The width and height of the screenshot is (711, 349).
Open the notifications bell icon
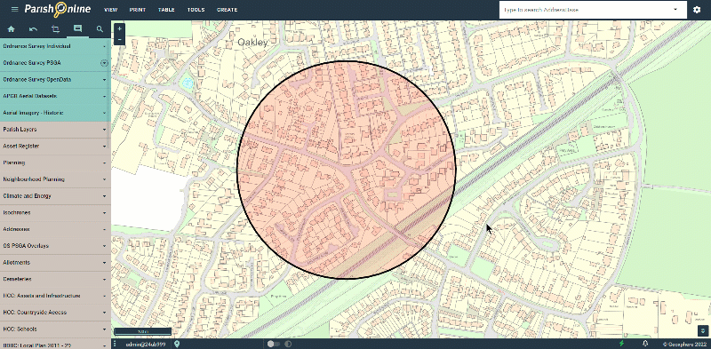645,344
